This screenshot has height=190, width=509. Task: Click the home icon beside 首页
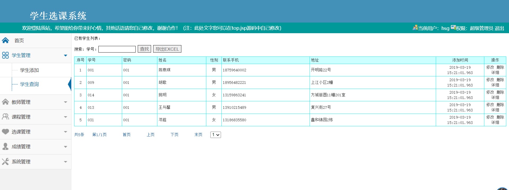pyautogui.click(x=5, y=40)
